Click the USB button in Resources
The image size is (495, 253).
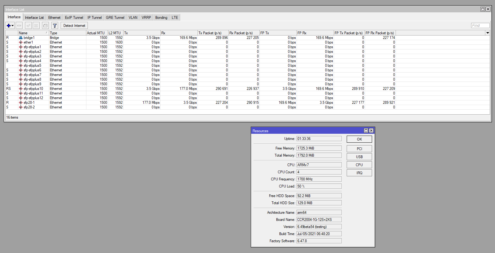pos(359,157)
